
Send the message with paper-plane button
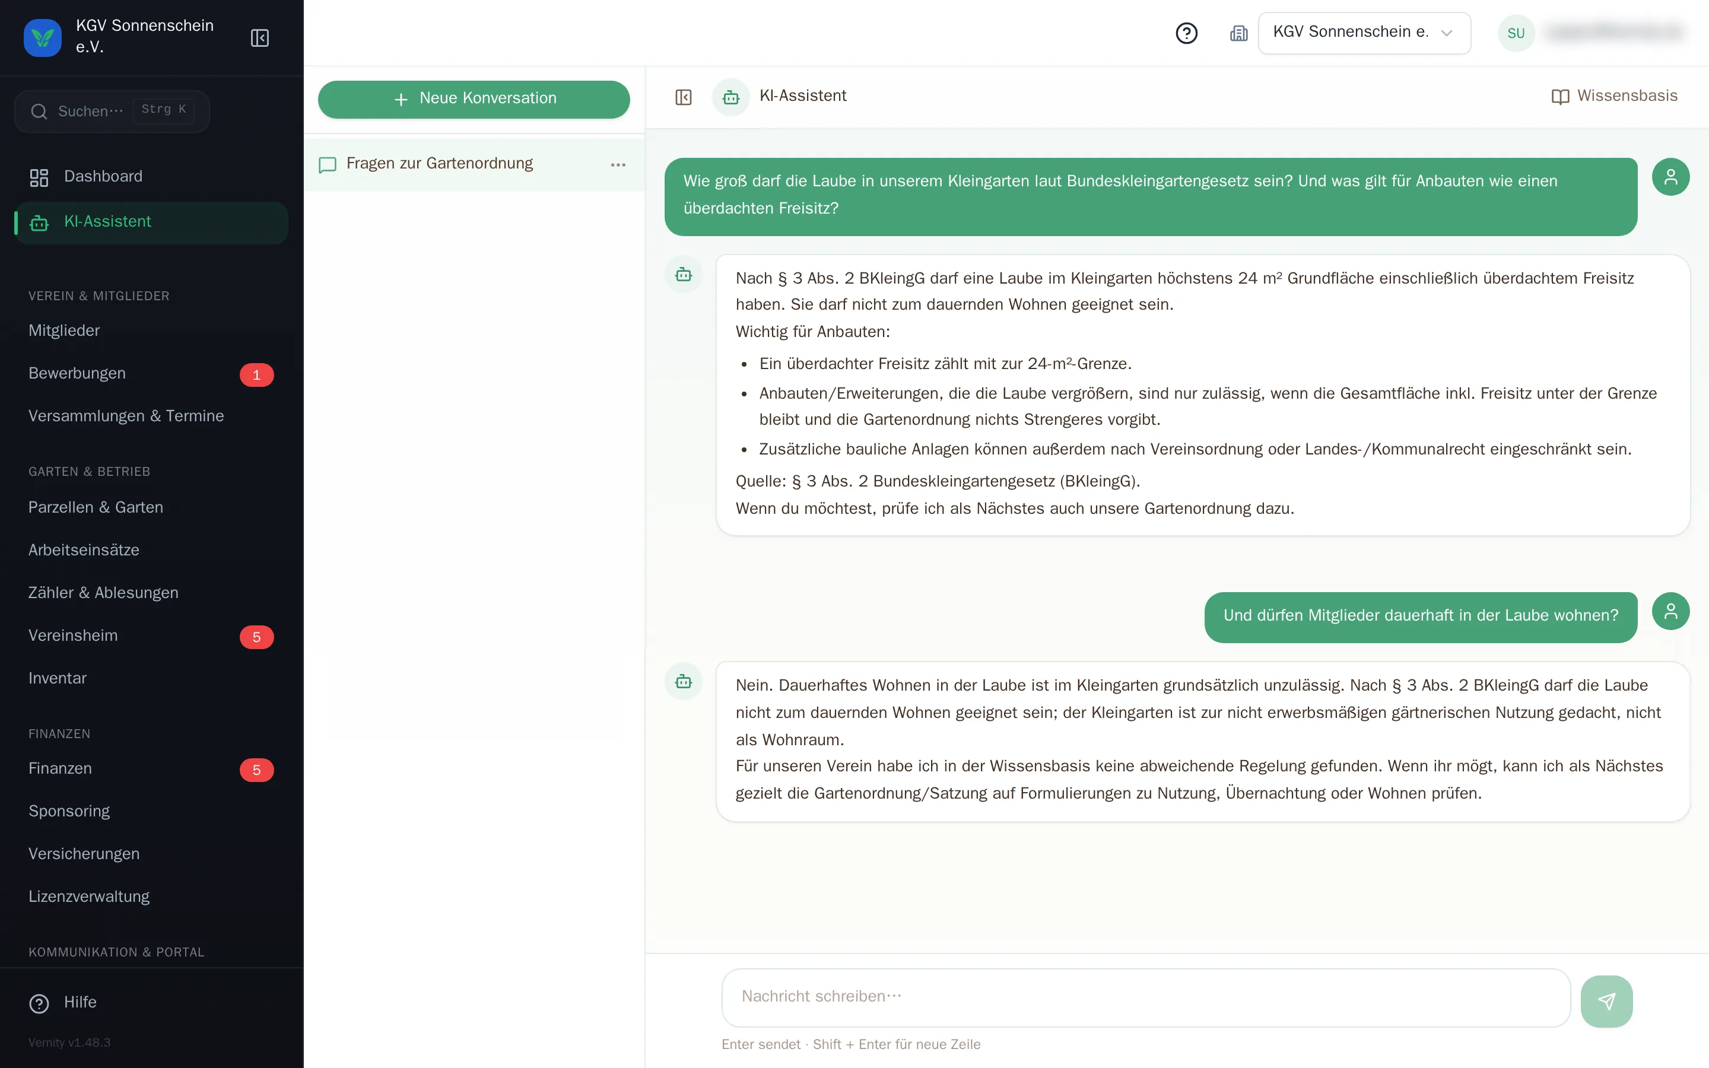(x=1606, y=1001)
